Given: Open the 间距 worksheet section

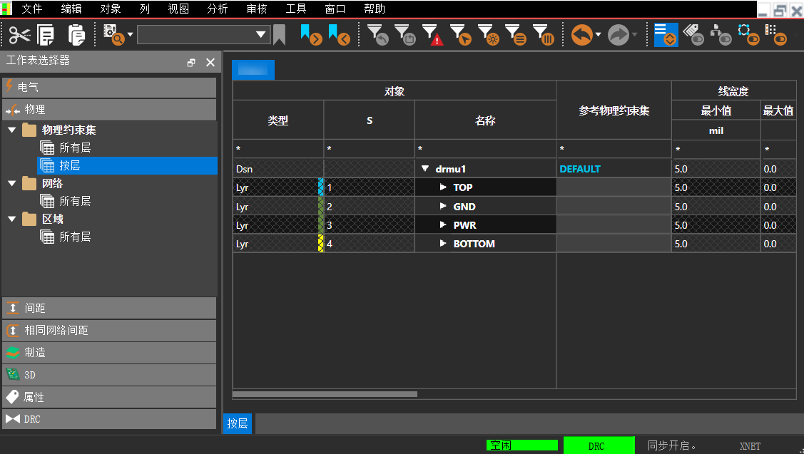Looking at the screenshot, I should [109, 308].
